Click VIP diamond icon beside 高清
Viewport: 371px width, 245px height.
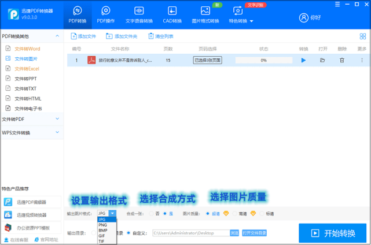pos(253,214)
